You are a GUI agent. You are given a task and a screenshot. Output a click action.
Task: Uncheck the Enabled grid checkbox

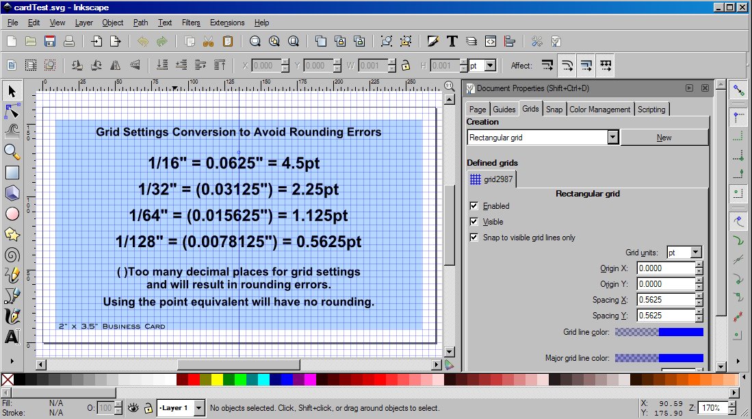click(x=474, y=206)
